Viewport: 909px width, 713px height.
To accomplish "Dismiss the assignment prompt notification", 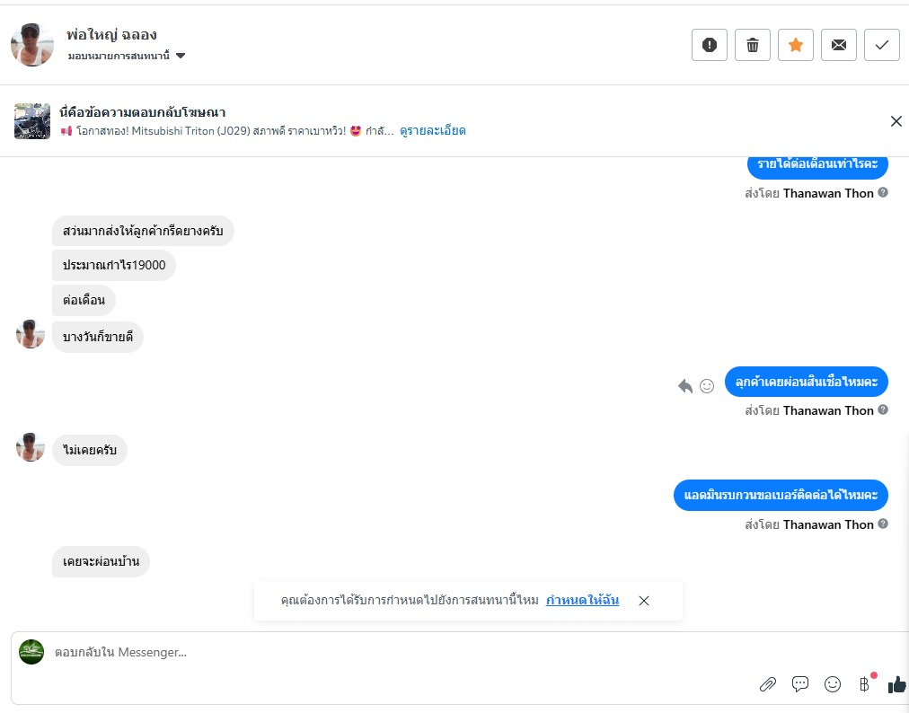I will tap(644, 601).
